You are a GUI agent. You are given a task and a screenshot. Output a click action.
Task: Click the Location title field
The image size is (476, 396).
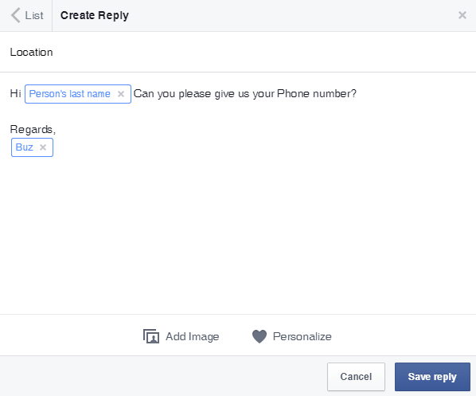[x=238, y=52]
